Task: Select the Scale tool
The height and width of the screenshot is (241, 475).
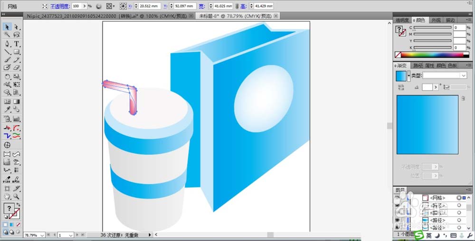Action: pos(16,77)
